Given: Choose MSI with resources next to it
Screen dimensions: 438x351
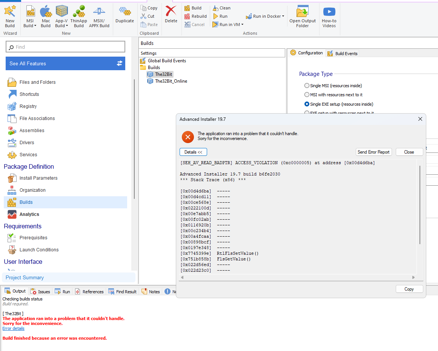Looking at the screenshot, I should click(307, 95).
